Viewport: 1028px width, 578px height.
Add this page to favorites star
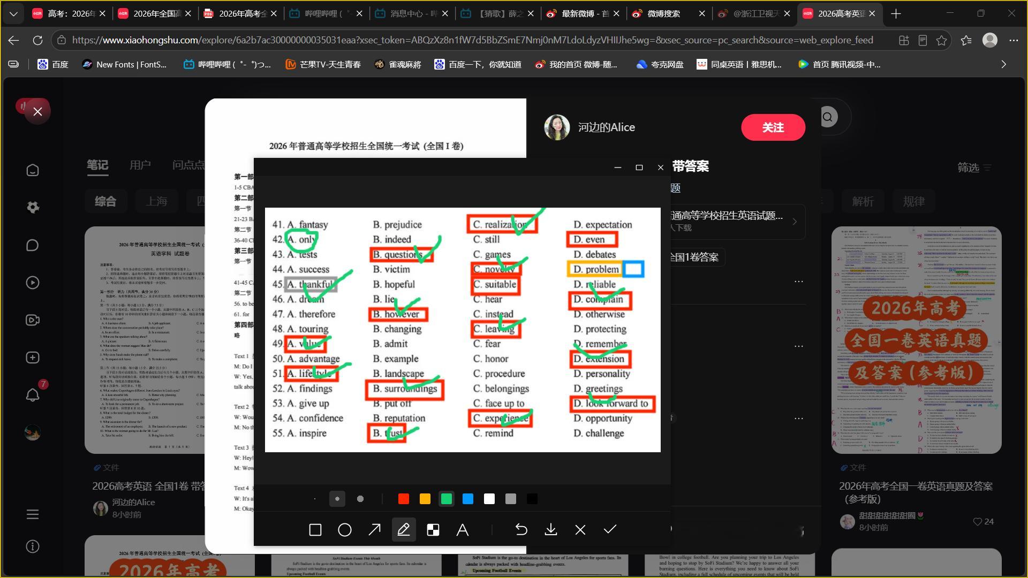point(941,40)
